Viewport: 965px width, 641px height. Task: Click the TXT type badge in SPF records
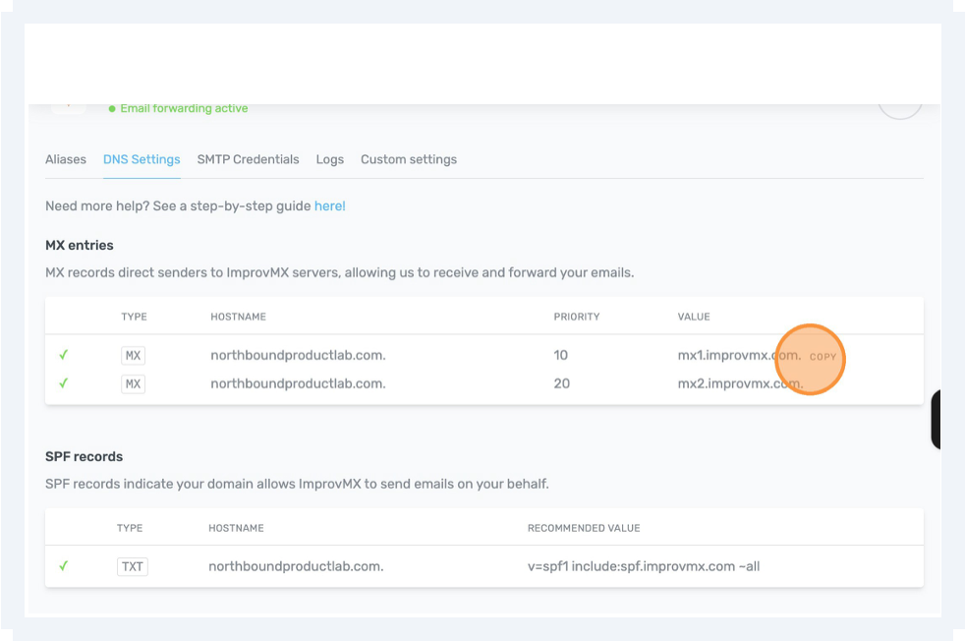coord(132,566)
